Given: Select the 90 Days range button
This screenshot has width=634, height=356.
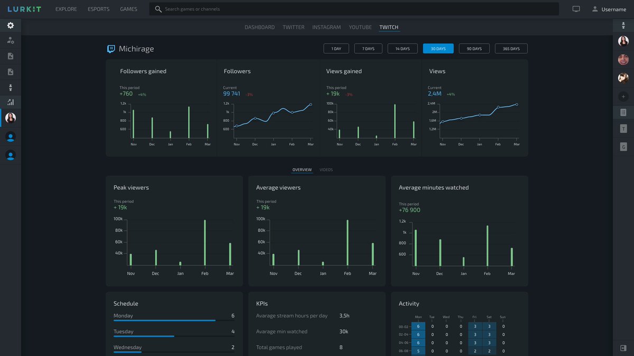Looking at the screenshot, I should click(474, 49).
